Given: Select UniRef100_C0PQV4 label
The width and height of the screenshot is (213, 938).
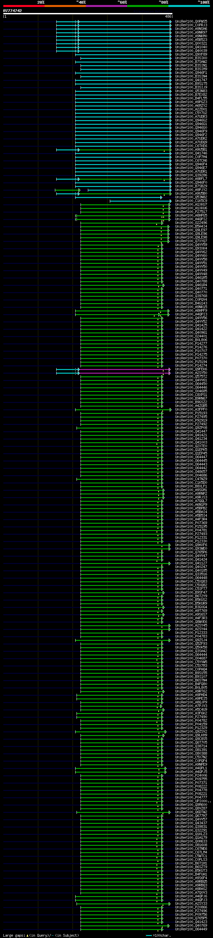Looking at the screenshot, I should (x=191, y=300).
